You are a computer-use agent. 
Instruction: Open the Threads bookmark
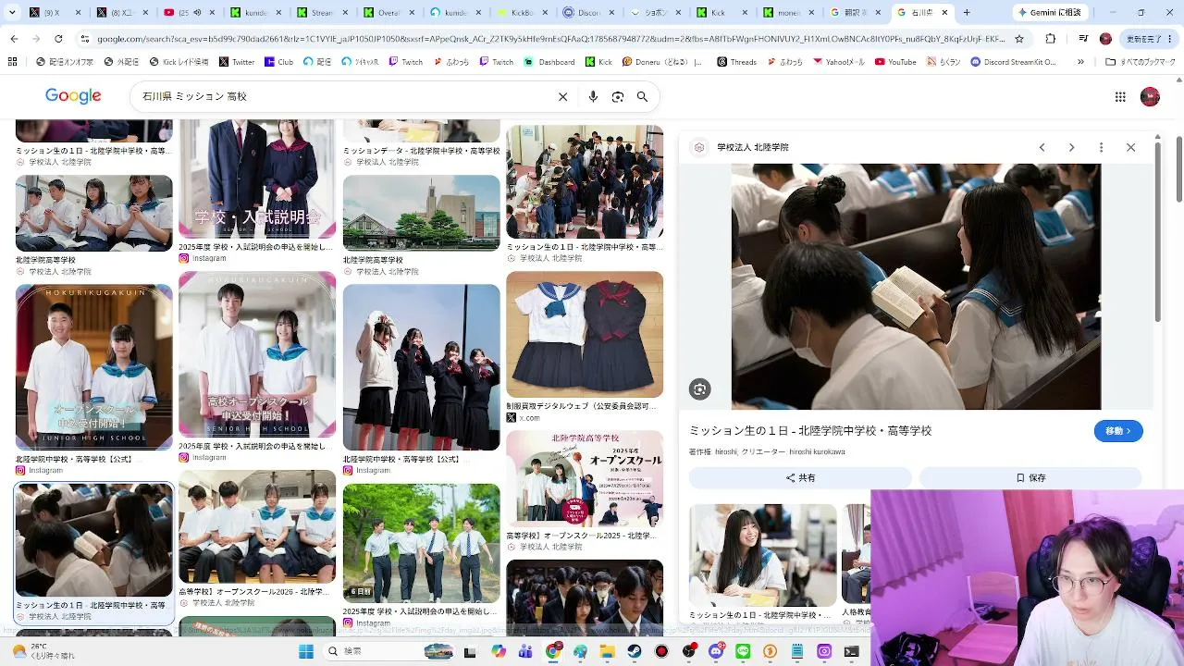(736, 62)
